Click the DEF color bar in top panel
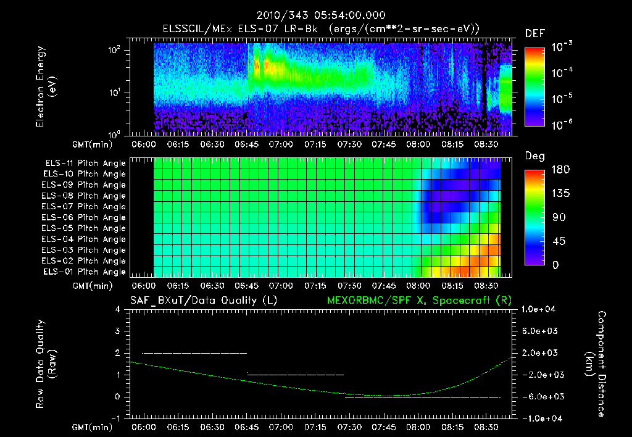The image size is (632, 437). [534, 87]
